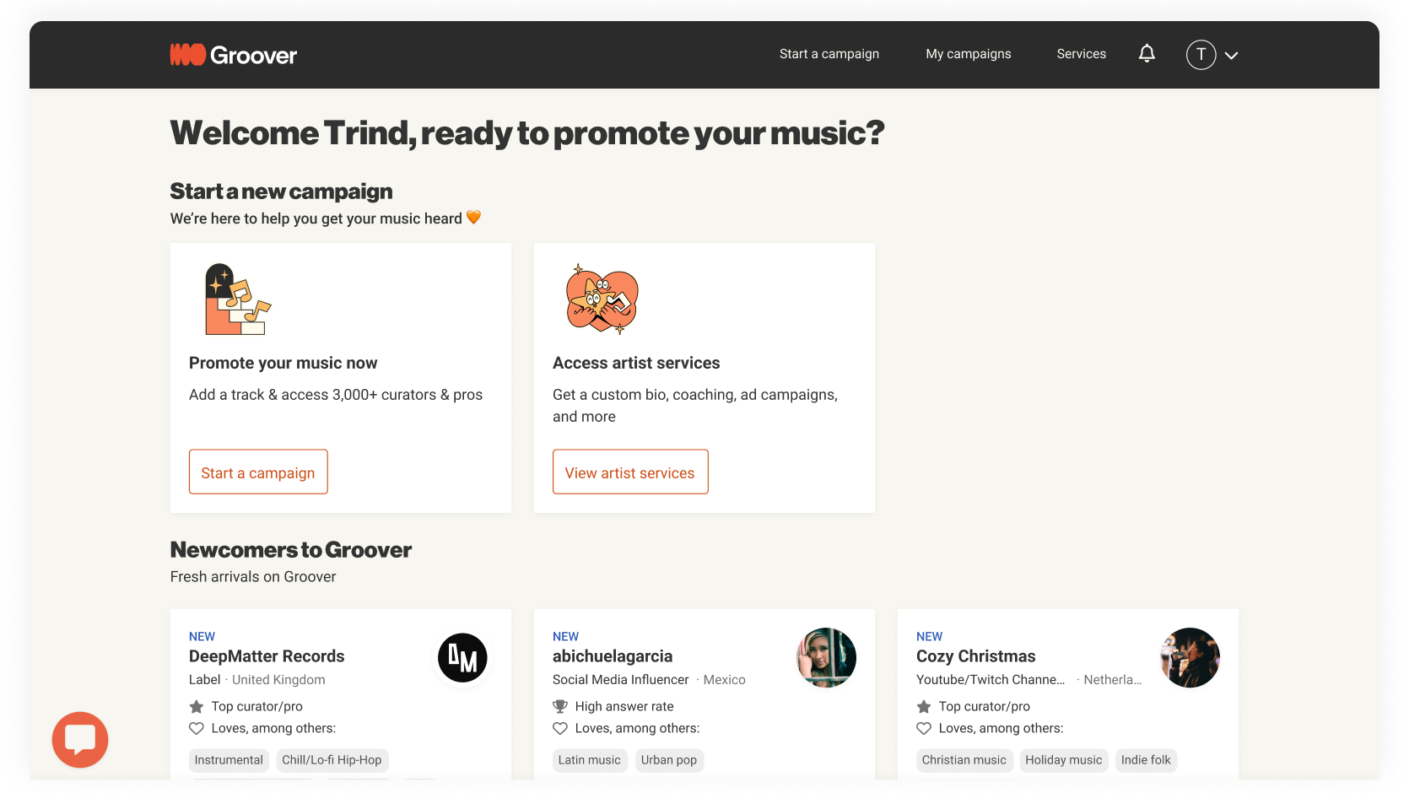Click the Start a campaign button
The width and height of the screenshot is (1409, 793).
click(x=258, y=472)
